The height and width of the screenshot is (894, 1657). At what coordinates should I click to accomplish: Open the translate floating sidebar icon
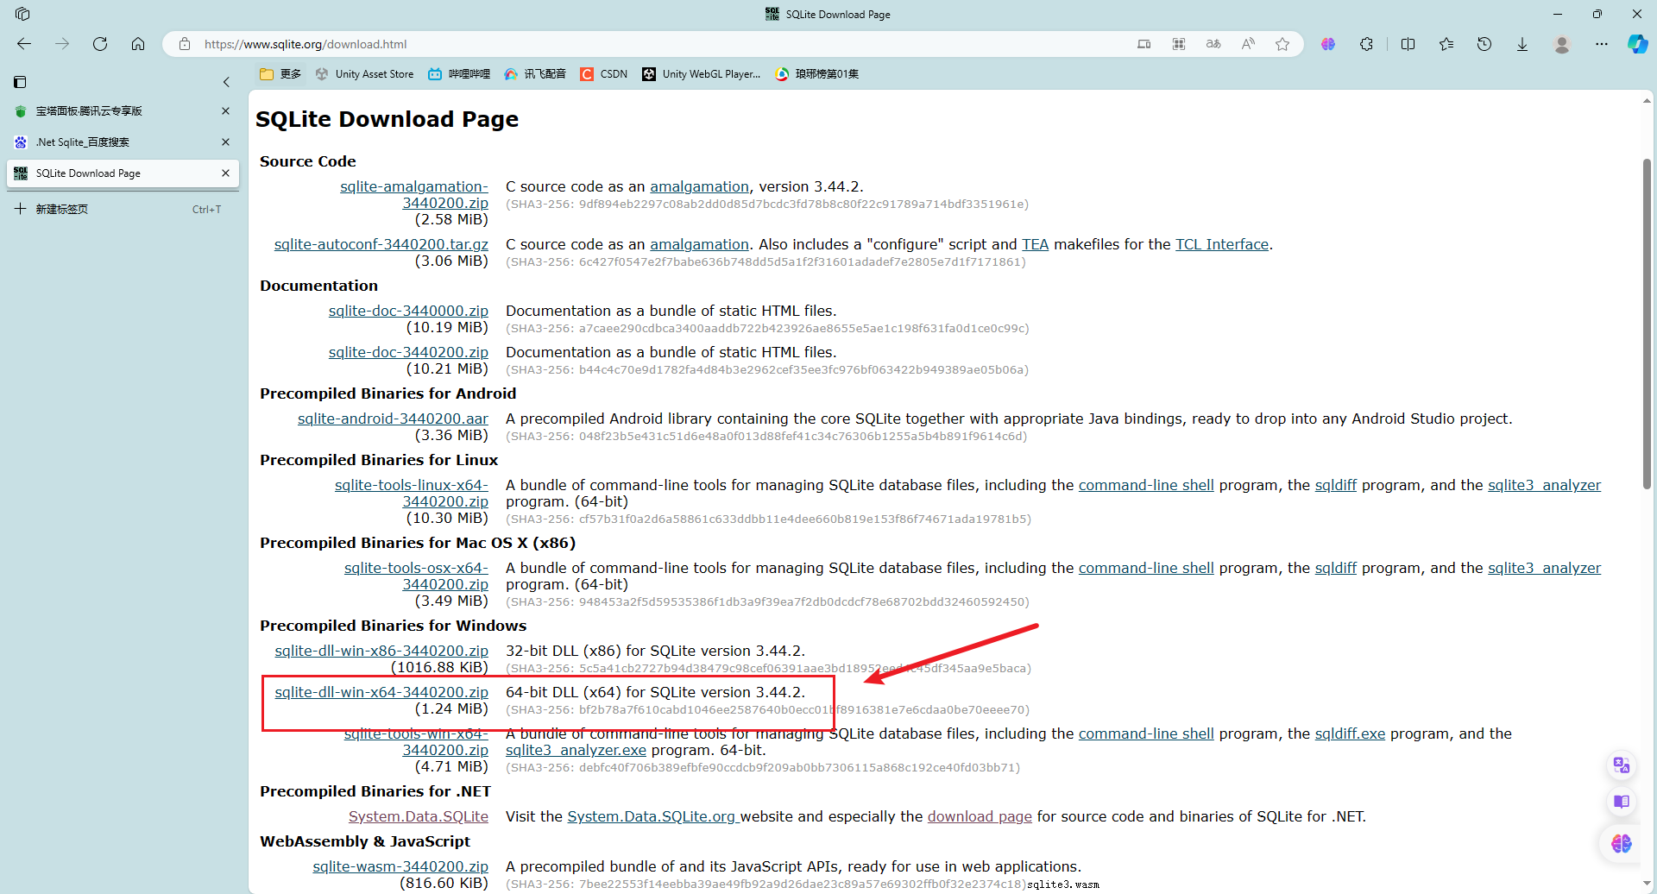(x=1622, y=765)
